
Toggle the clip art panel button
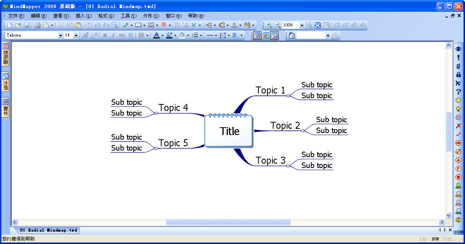click(x=5, y=55)
